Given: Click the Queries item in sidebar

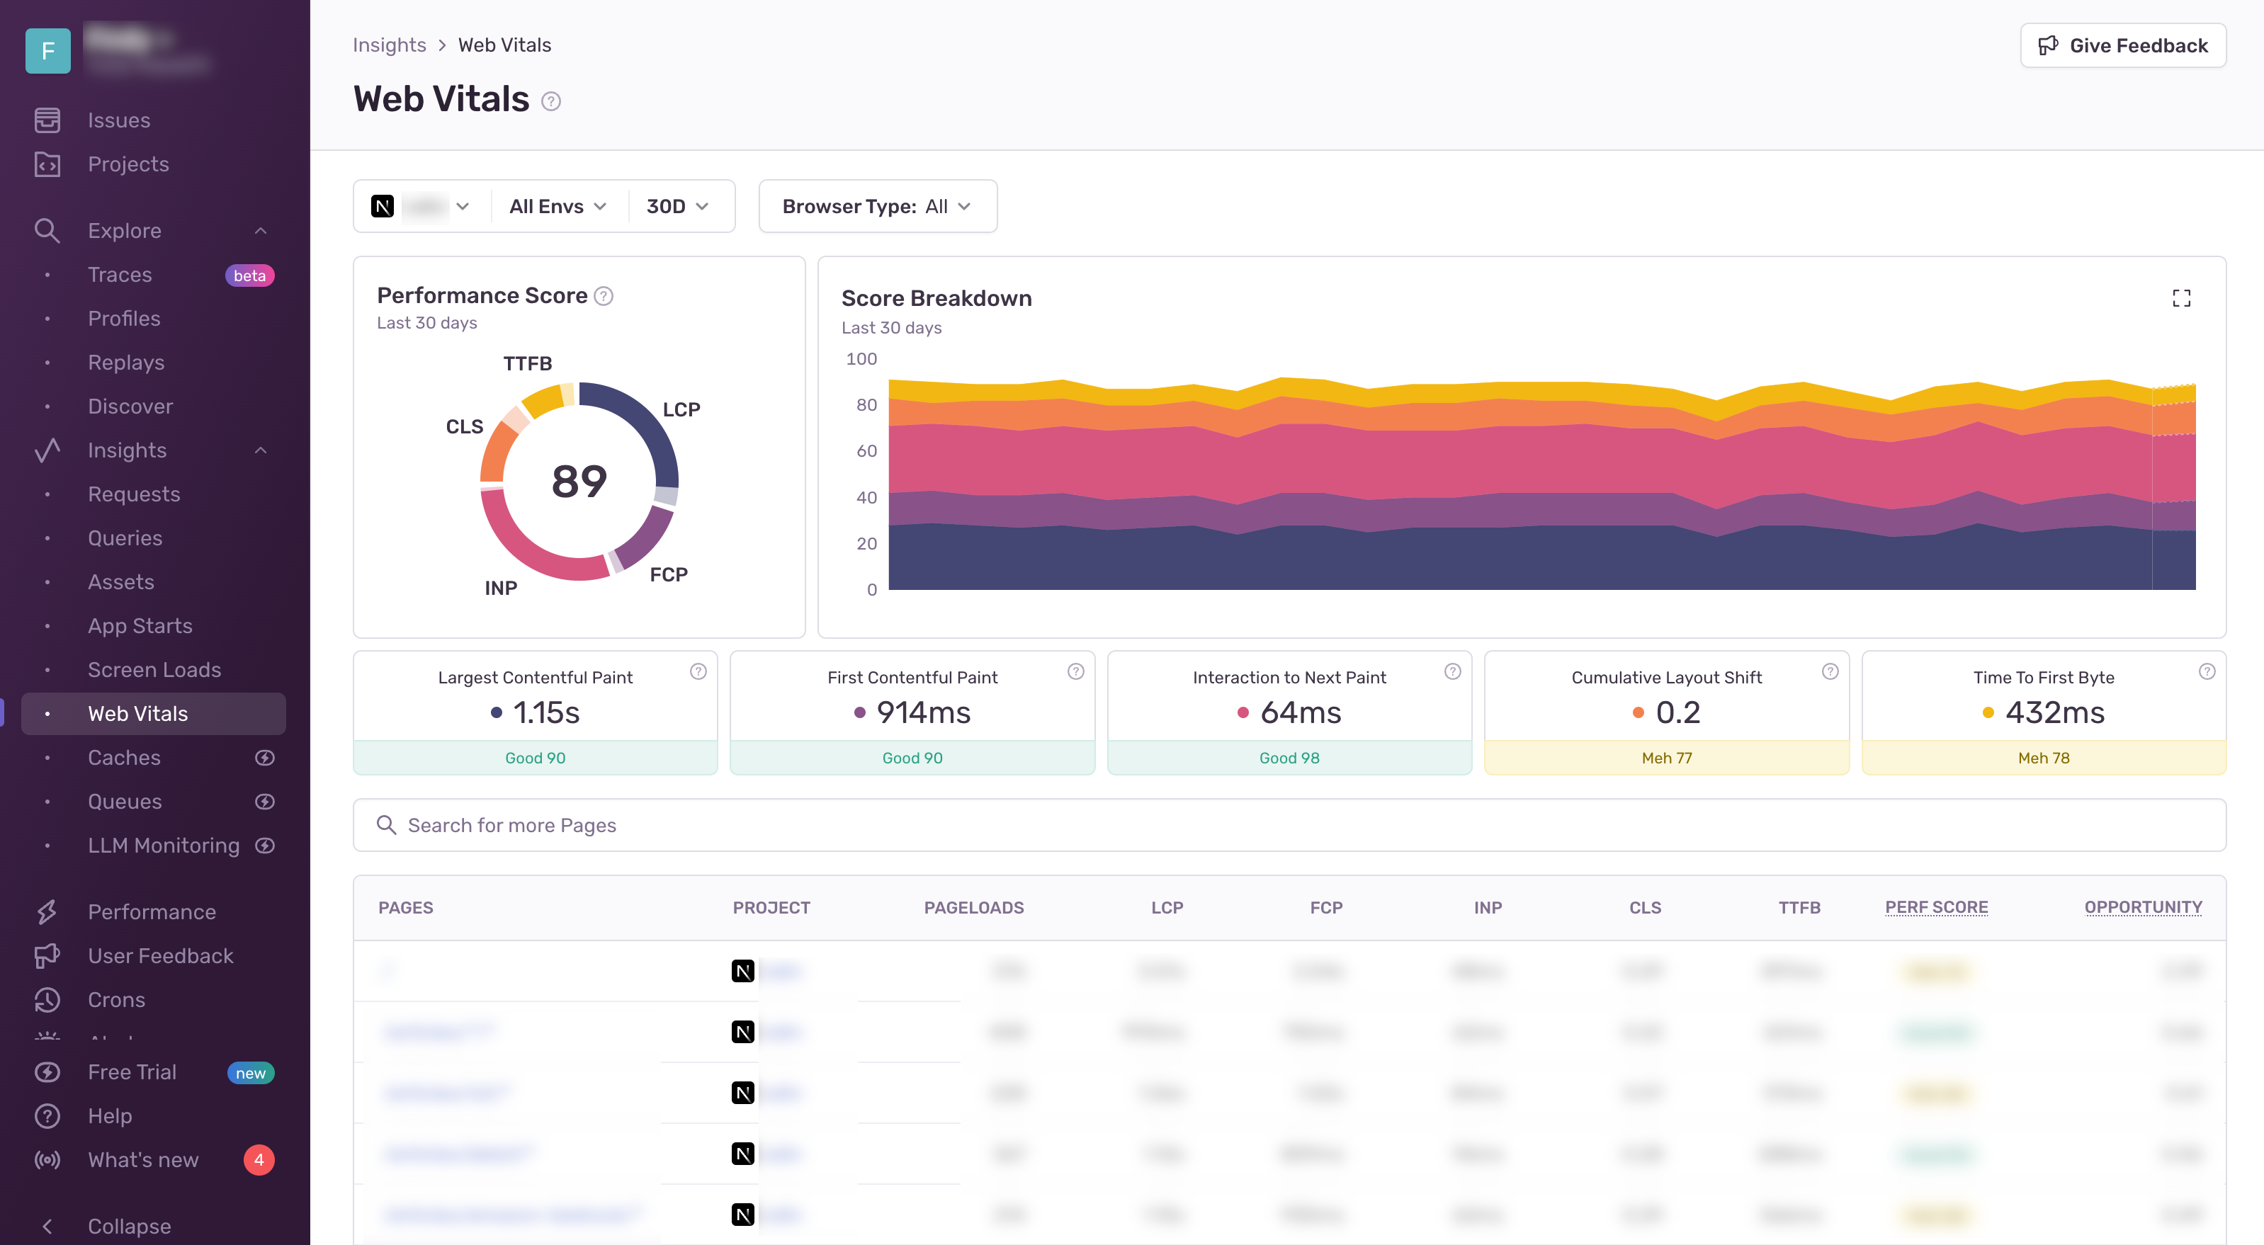Looking at the screenshot, I should [x=124, y=538].
